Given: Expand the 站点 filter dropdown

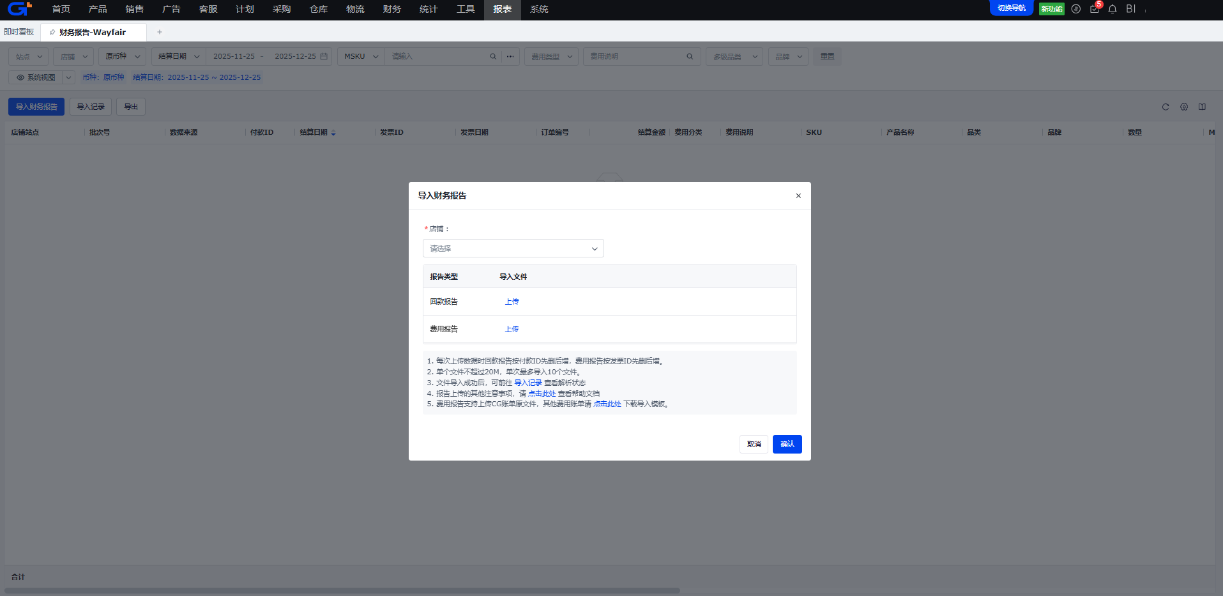Looking at the screenshot, I should (x=29, y=56).
